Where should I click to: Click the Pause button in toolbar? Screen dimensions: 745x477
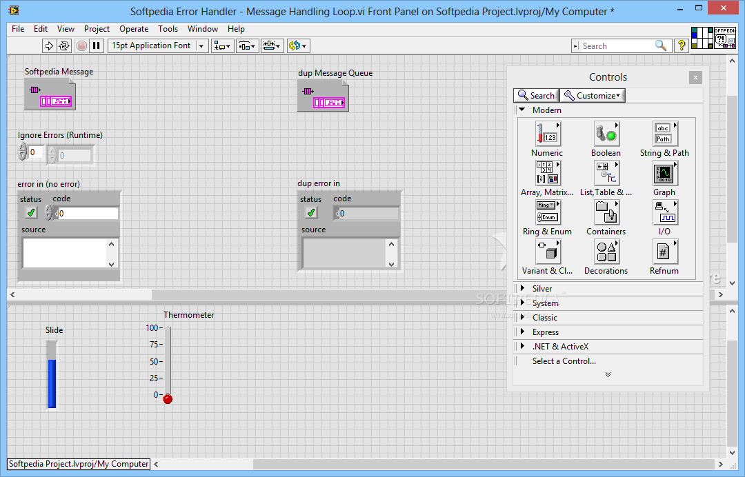click(96, 45)
